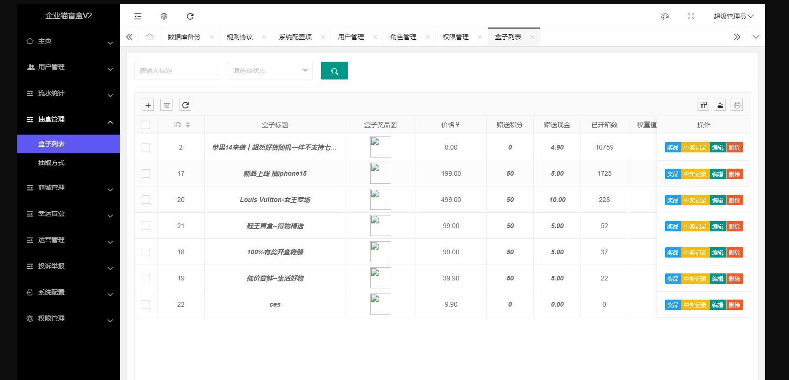
Task: Focus the 请输入标题 title search field
Action: tap(177, 71)
